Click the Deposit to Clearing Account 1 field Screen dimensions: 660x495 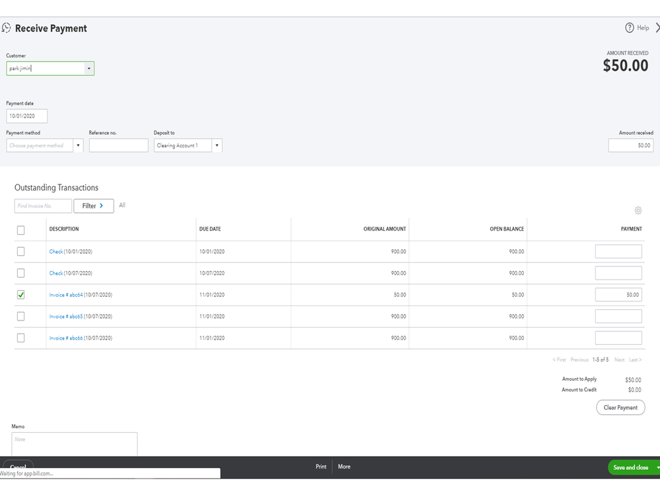click(183, 145)
